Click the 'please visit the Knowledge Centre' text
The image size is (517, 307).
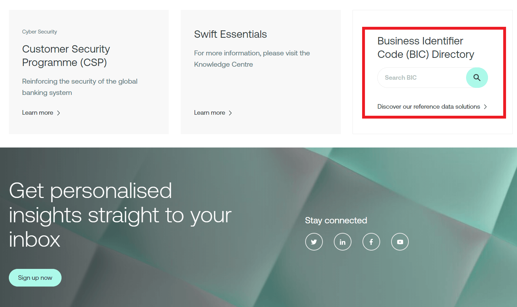(252, 59)
